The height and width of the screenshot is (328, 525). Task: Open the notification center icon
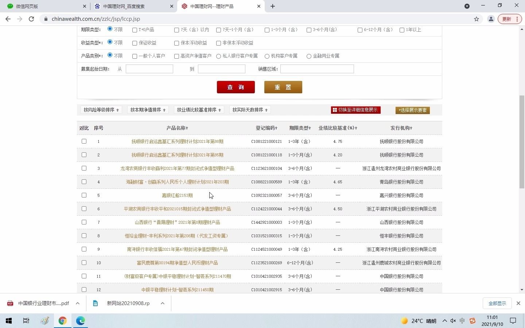(513, 321)
